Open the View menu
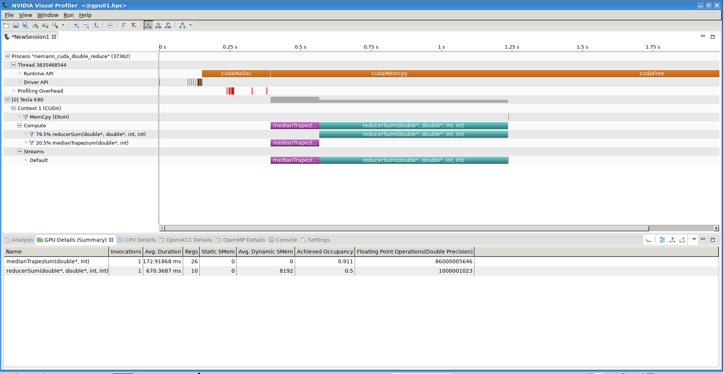 [26, 15]
